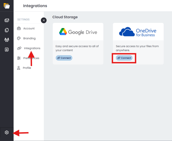The height and width of the screenshot is (141, 172).
Task: Open the Account settings page
Action: click(29, 29)
